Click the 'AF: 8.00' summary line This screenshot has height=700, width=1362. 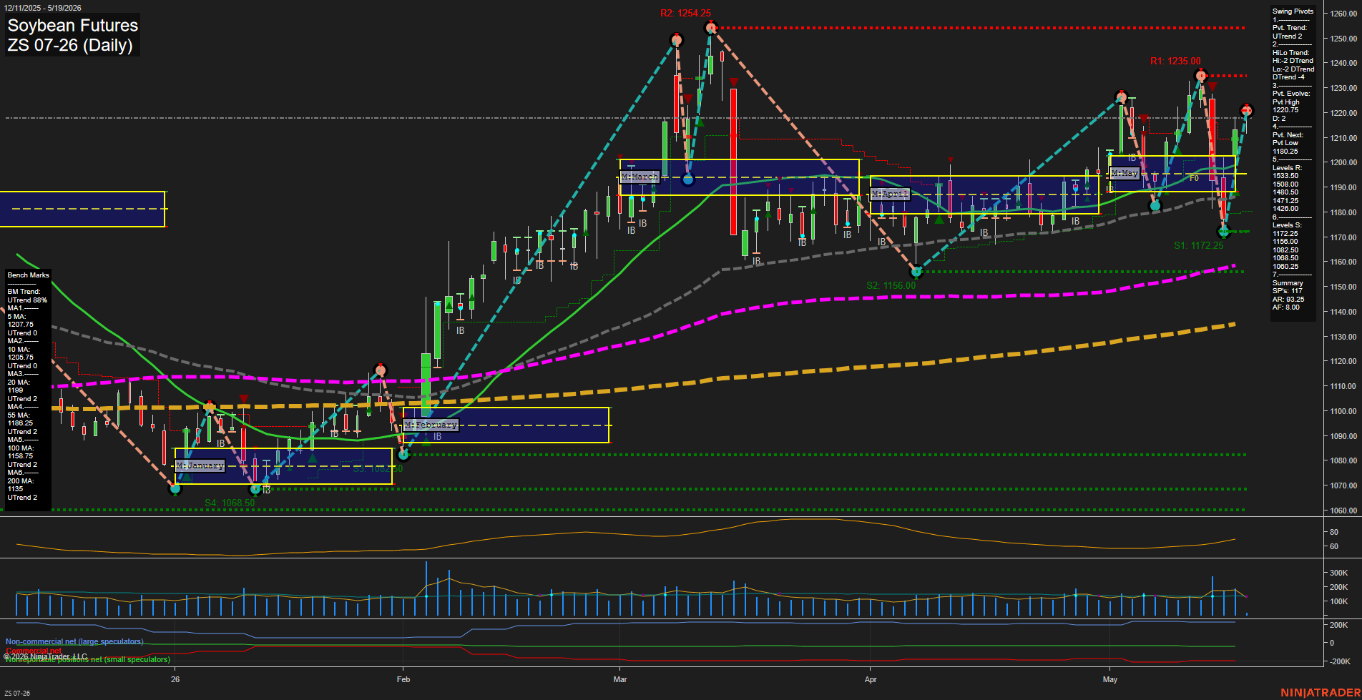coord(1286,307)
